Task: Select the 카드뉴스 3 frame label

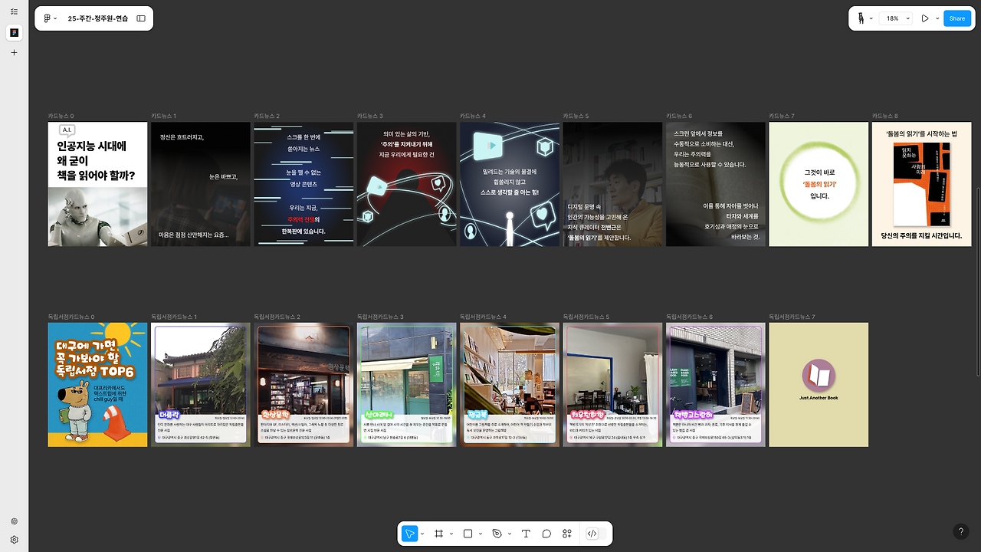Action: pos(370,116)
